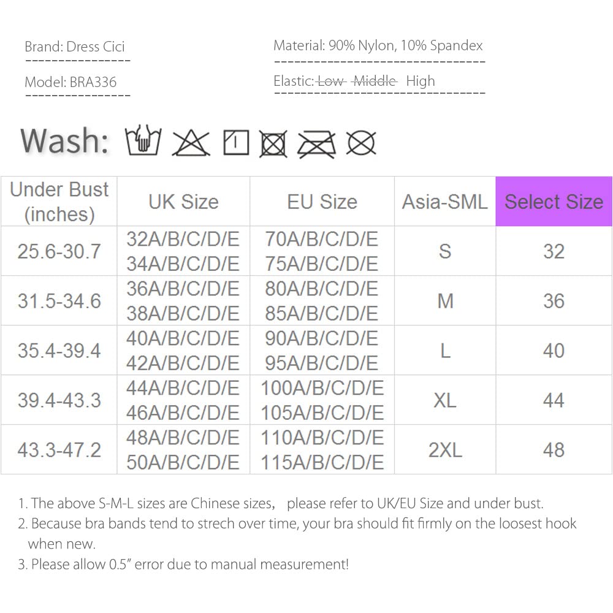This screenshot has width=613, height=613.
Task: Click the do not dry clean icon
Action: click(x=361, y=143)
